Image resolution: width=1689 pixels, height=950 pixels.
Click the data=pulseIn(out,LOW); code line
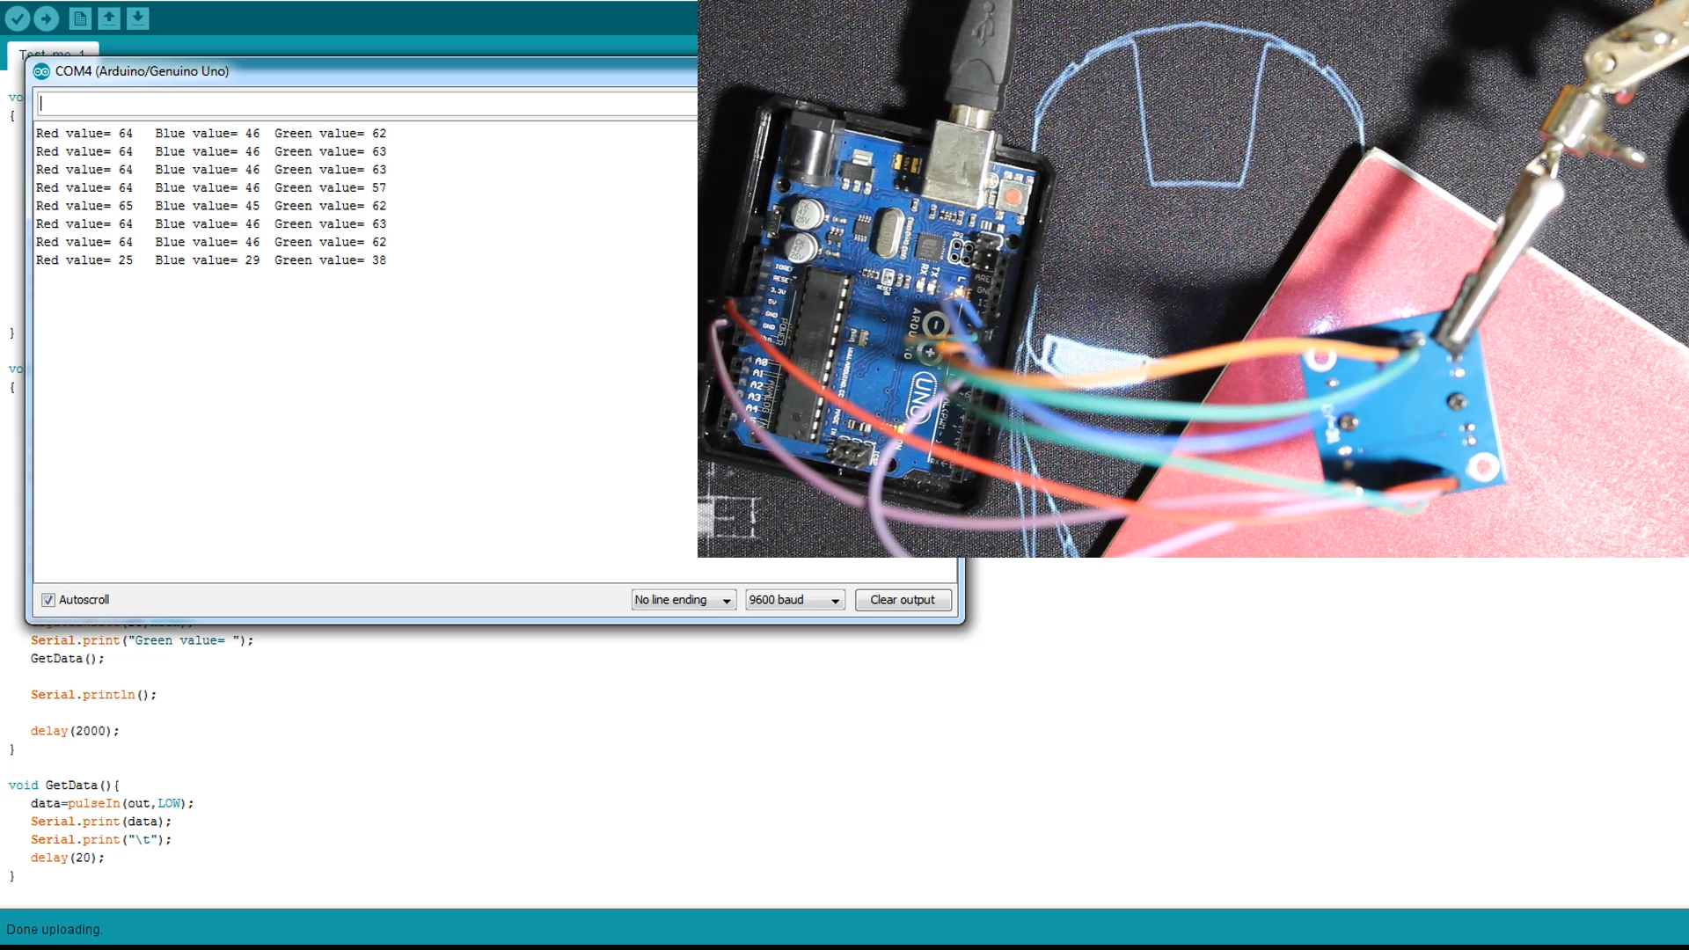pyautogui.click(x=112, y=803)
